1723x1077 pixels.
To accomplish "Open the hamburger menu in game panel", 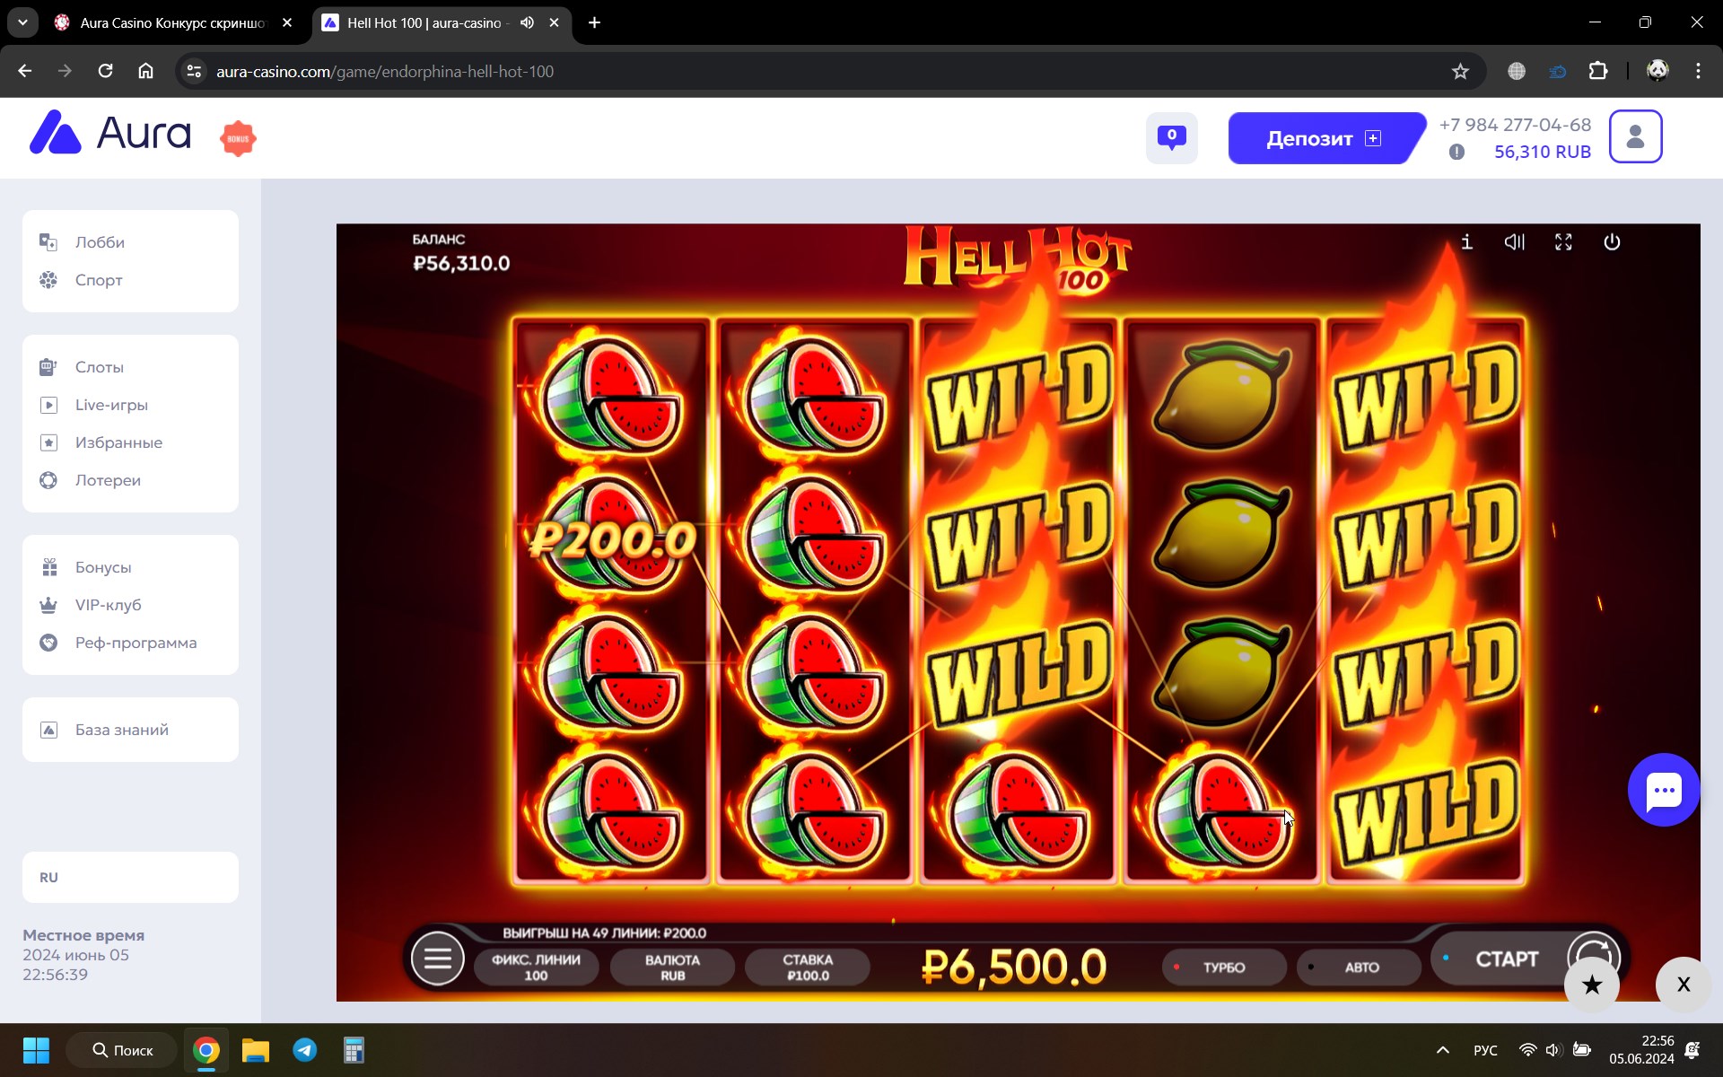I will 437,959.
